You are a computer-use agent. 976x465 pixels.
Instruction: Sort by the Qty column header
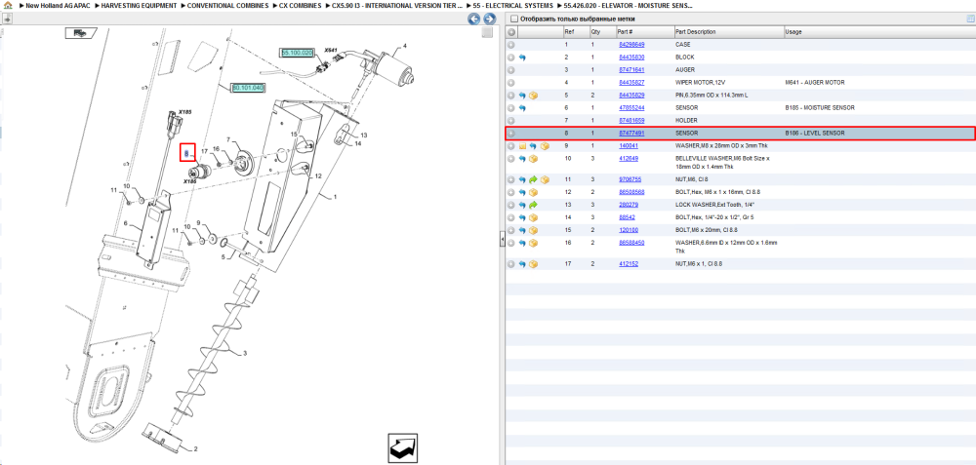[602, 32]
